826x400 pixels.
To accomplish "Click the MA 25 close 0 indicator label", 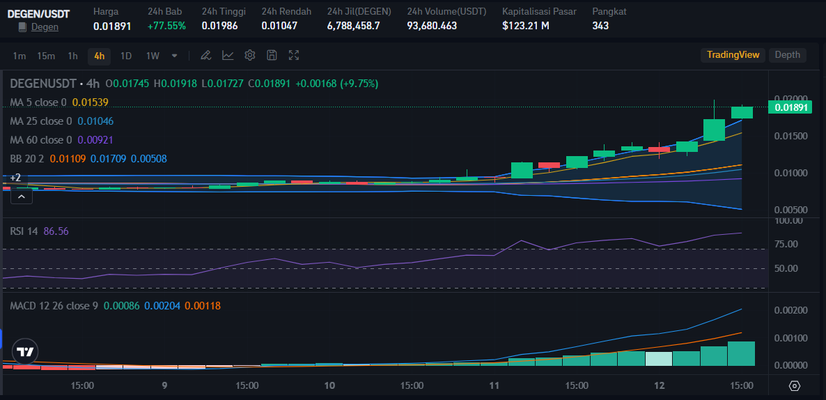I will 40,121.
